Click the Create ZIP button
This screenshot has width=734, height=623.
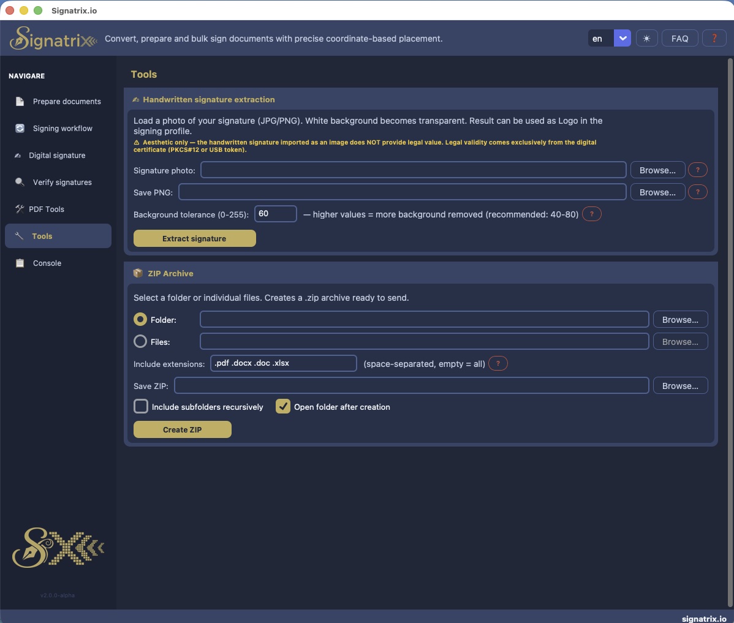pyautogui.click(x=182, y=429)
